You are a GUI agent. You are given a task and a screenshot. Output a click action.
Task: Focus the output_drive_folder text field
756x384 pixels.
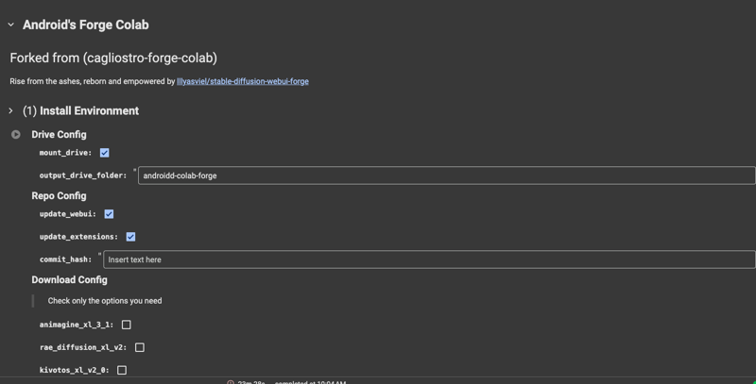446,175
